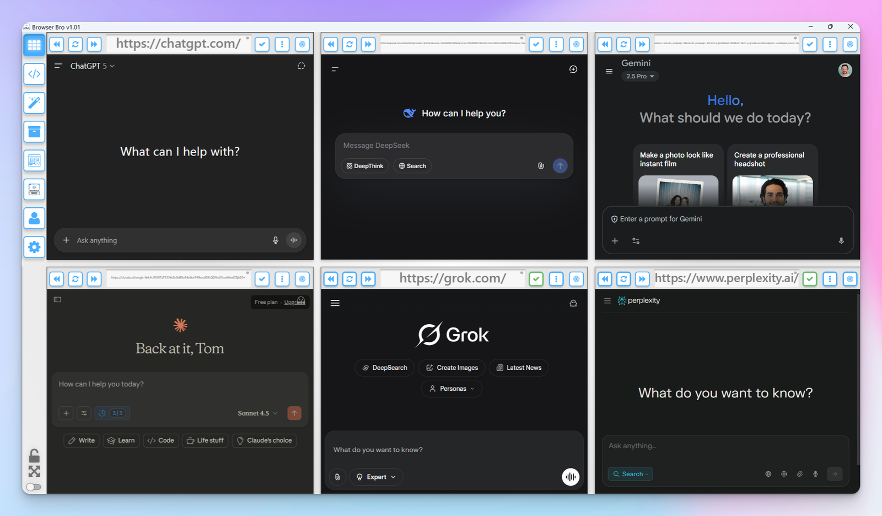Screen dimensions: 882x516
Task: Click the DeepThink button
Action: (365, 166)
